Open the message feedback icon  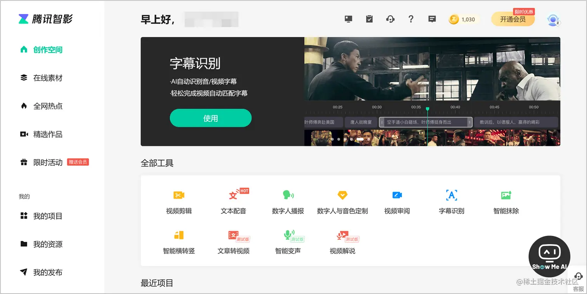(x=432, y=19)
